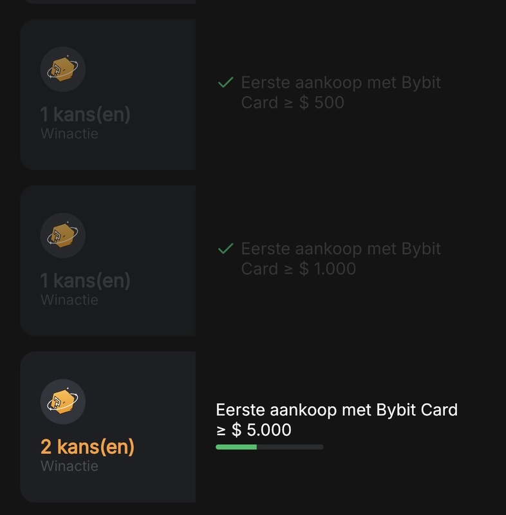Click the gold box icon for the $5.000 reward

tap(62, 401)
